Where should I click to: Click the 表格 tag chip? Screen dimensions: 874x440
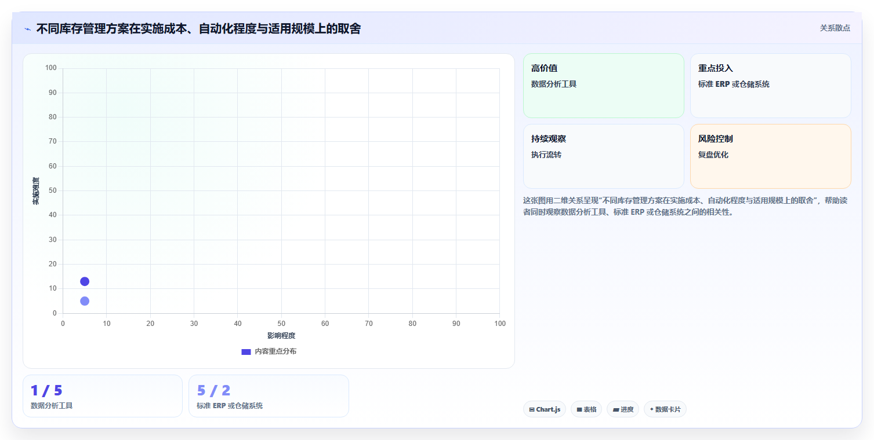586,409
